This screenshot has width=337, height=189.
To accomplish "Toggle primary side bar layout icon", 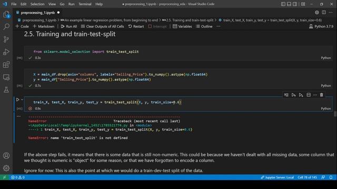I will coord(283,4).
